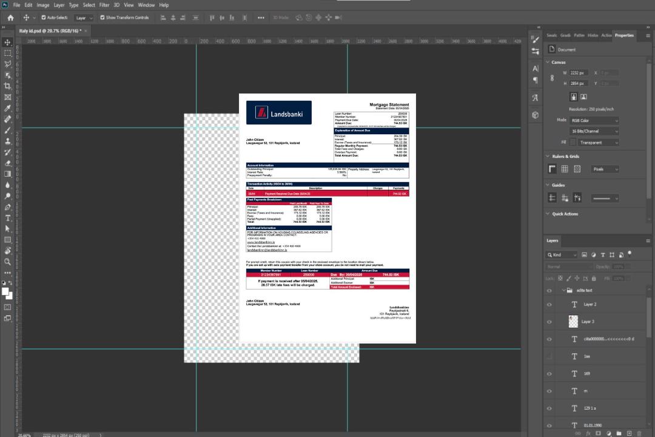The image size is (655, 437).
Task: Hide Layer 2 using its eye icon
Action: coord(549,305)
